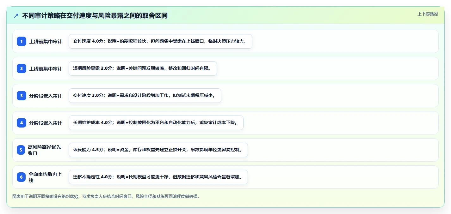Click the 全面重构后再上线 label
The height and width of the screenshot is (214, 451).
coord(45,177)
